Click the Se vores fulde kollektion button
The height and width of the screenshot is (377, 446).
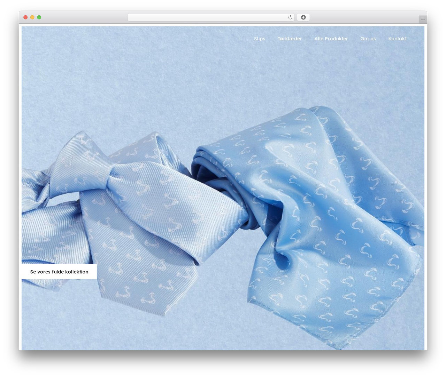click(x=59, y=272)
